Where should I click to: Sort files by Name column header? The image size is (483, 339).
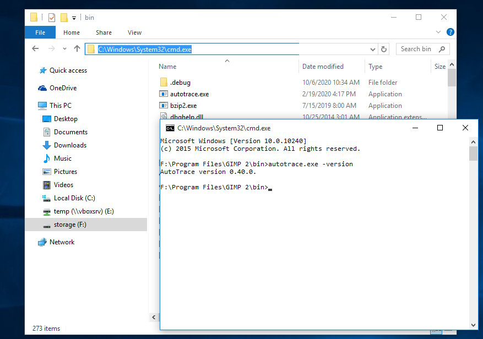167,67
